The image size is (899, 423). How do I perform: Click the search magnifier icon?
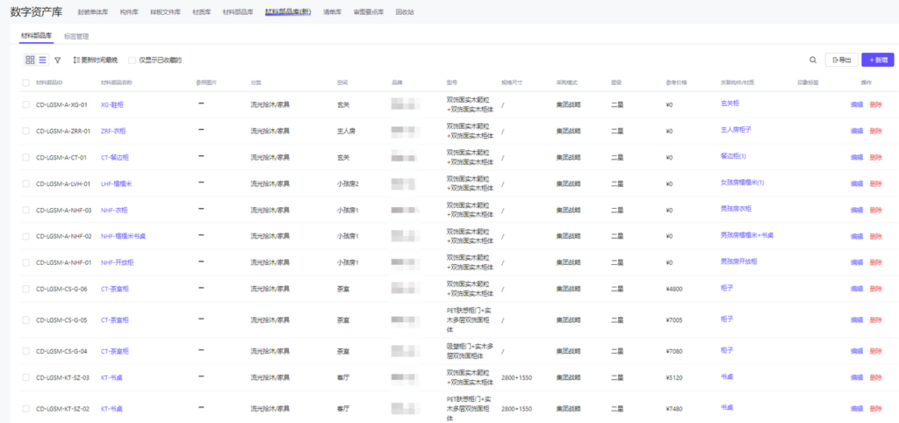click(x=813, y=60)
